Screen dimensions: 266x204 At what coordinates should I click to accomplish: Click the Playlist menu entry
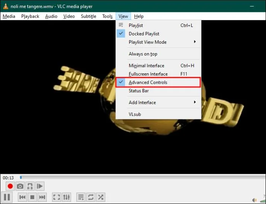(x=158, y=25)
